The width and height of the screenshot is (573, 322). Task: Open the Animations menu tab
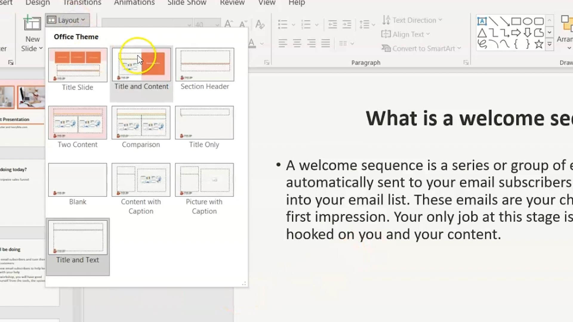click(134, 3)
